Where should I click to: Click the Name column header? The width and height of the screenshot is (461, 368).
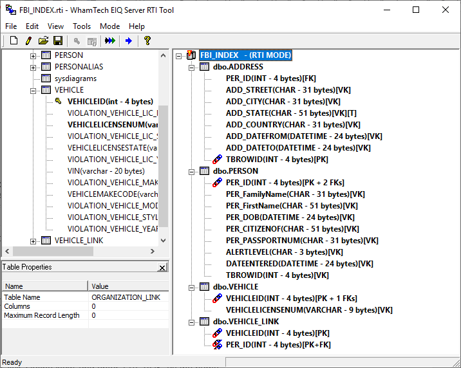point(44,286)
